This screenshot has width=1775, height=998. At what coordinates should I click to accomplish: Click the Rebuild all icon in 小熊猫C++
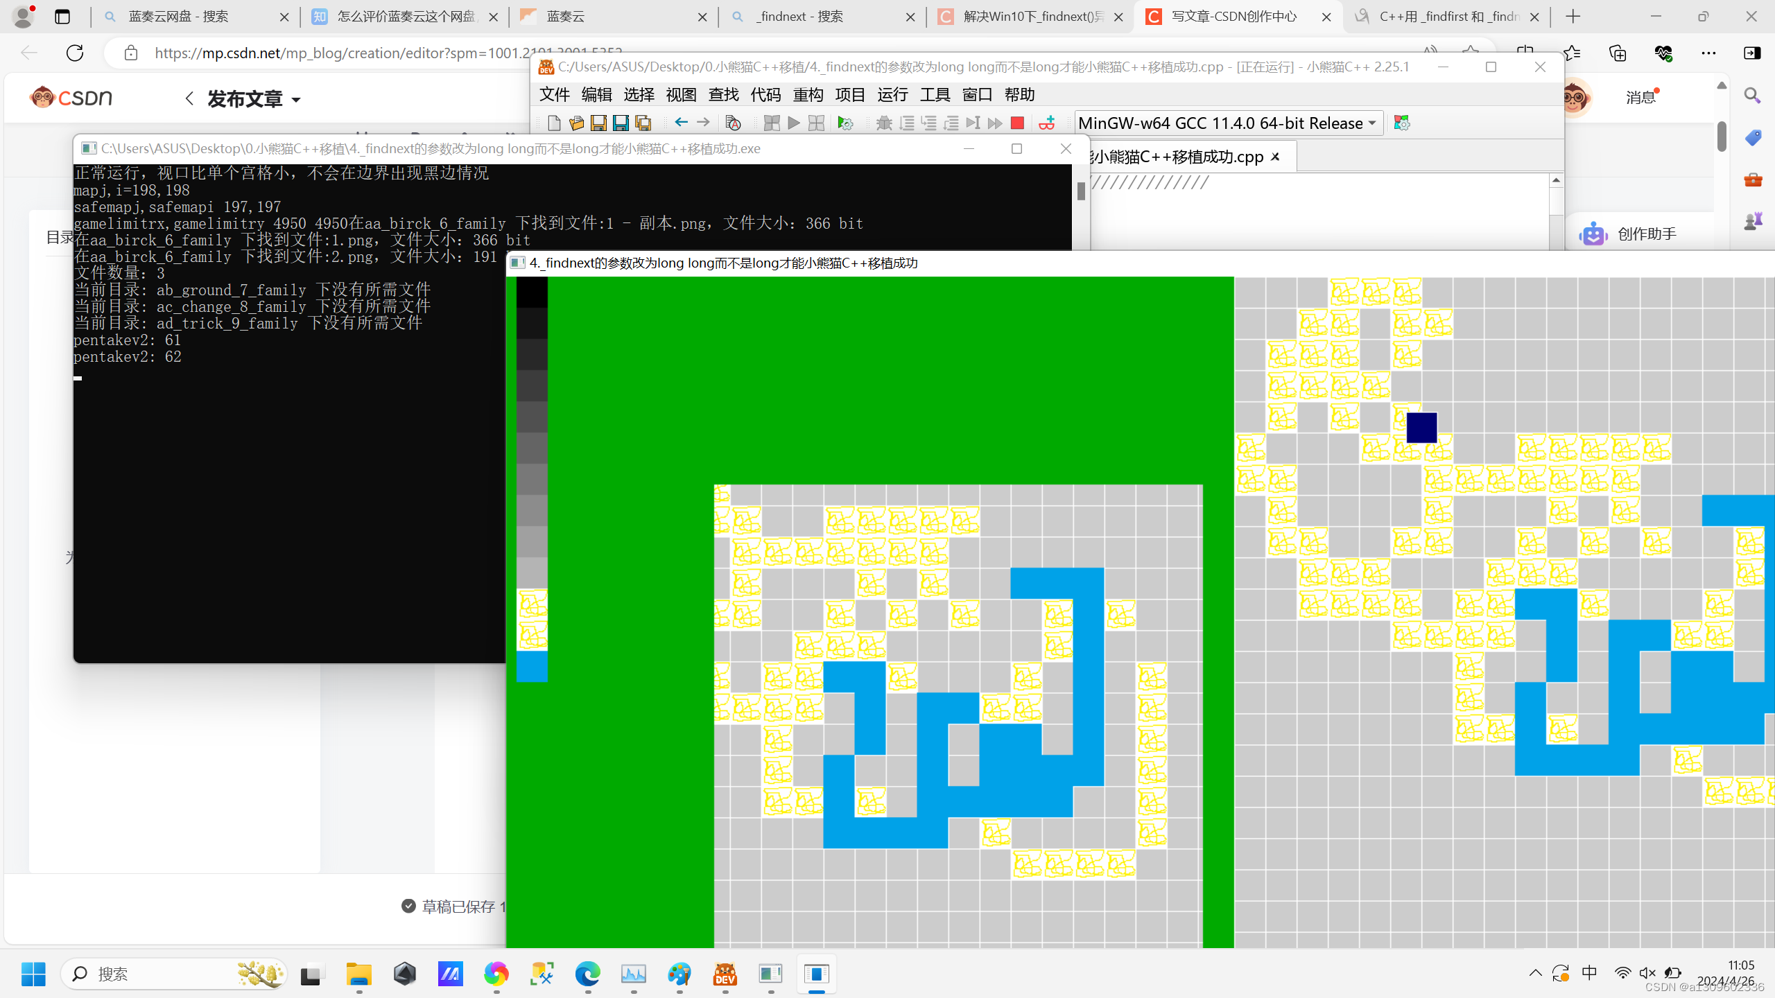pos(816,123)
